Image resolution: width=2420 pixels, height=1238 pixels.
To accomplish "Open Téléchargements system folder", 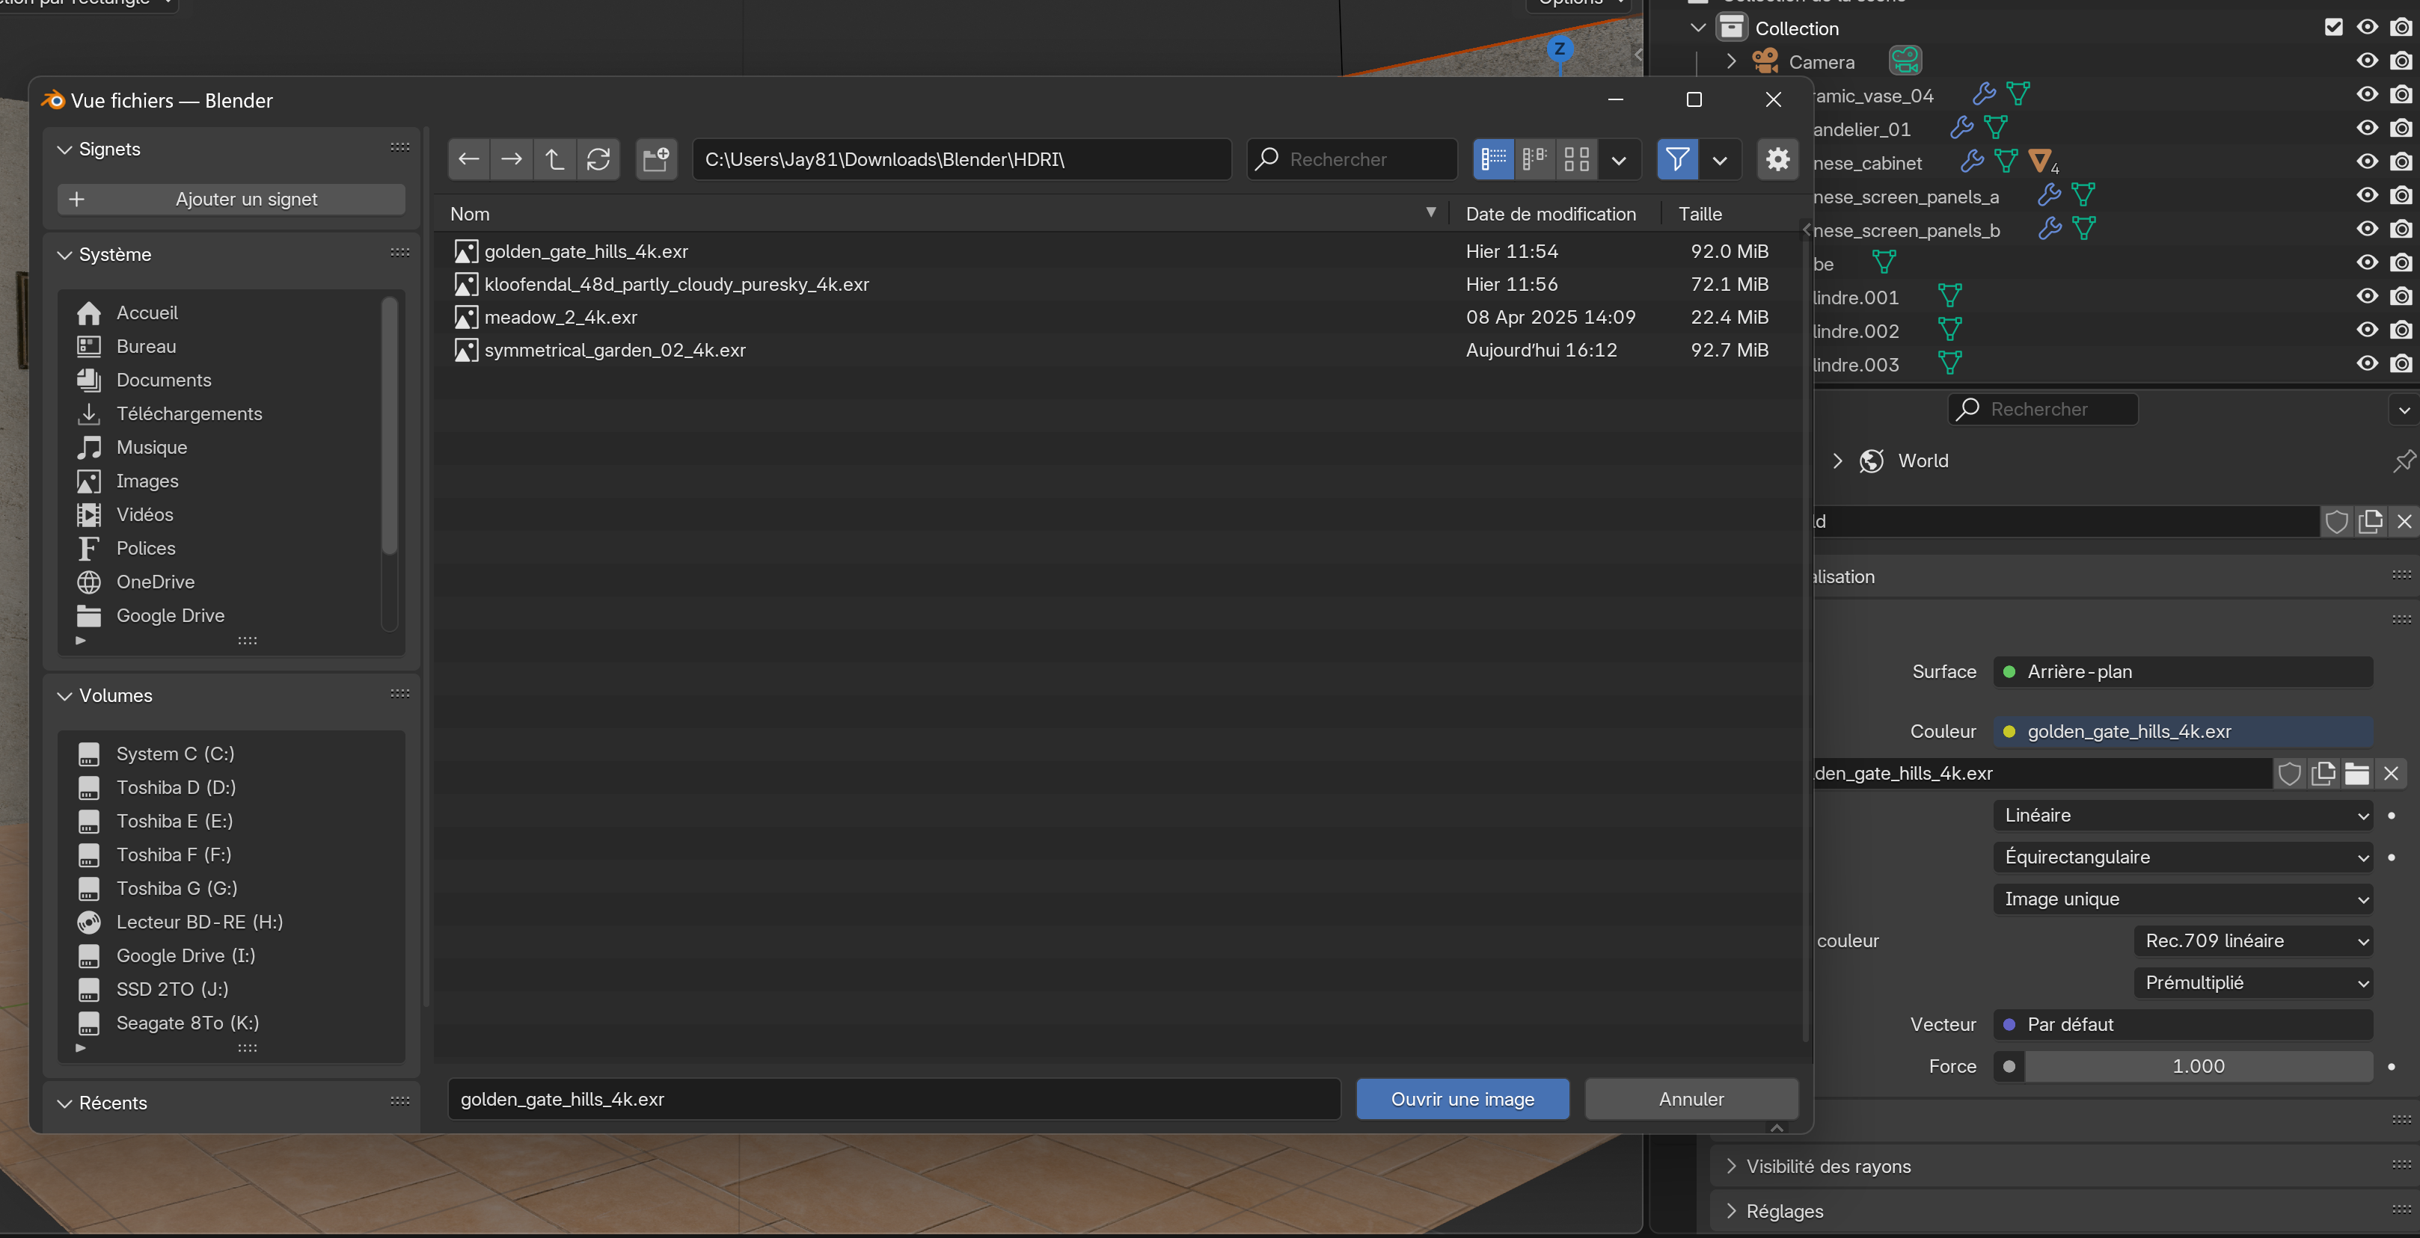I will coord(189,414).
